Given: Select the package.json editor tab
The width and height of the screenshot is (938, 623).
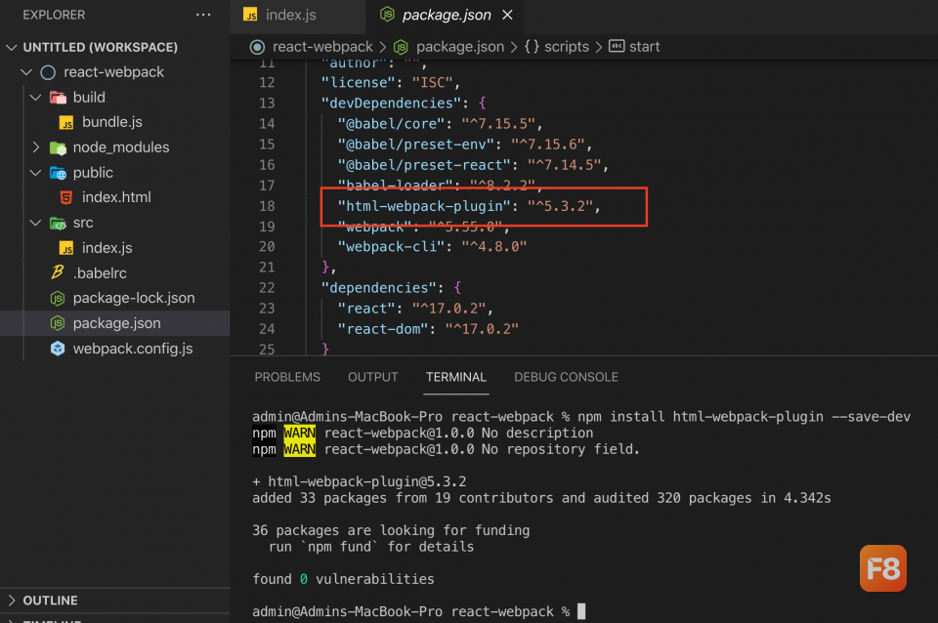Looking at the screenshot, I should click(447, 15).
